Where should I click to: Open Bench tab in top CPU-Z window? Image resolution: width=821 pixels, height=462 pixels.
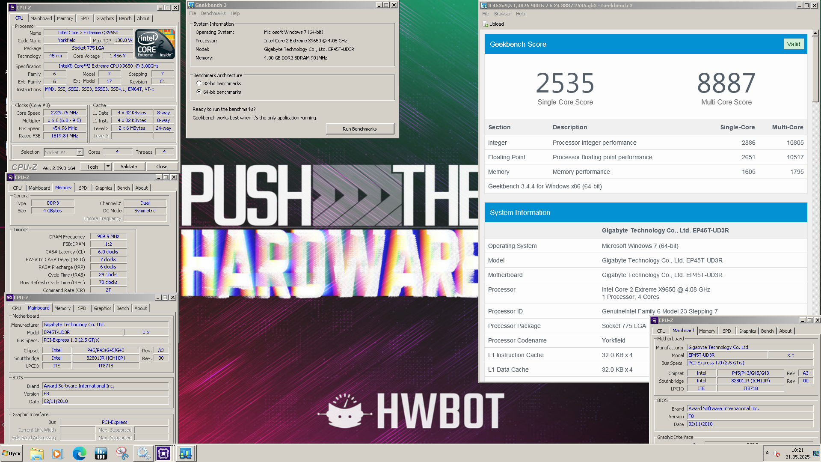click(125, 18)
